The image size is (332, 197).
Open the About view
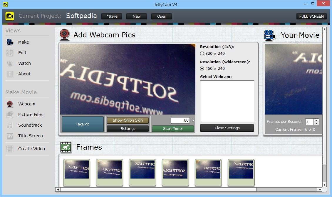pos(24,74)
